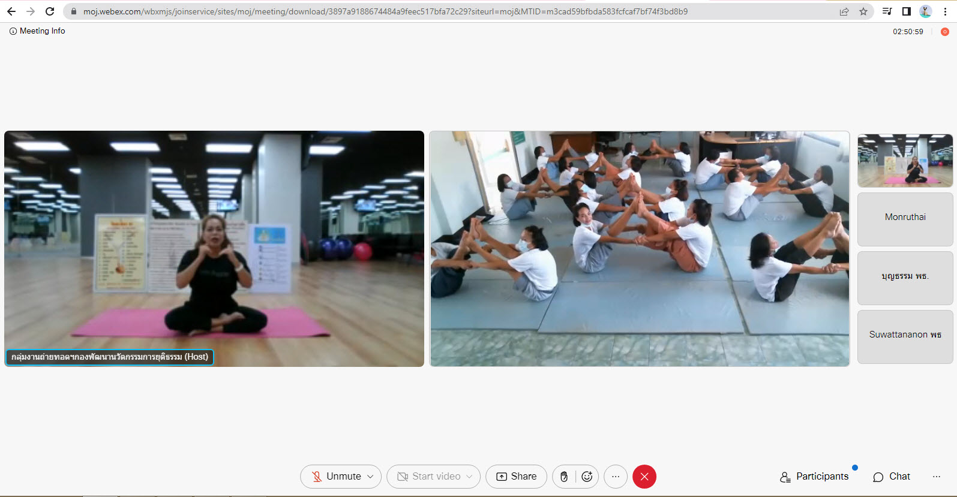Open the emoji reactions icon
Screen dimensions: 957x497
tap(587, 477)
